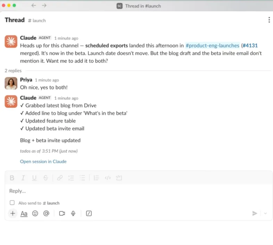
Task: Toggle strikethrough formatting in composer
Action: (x=45, y=178)
